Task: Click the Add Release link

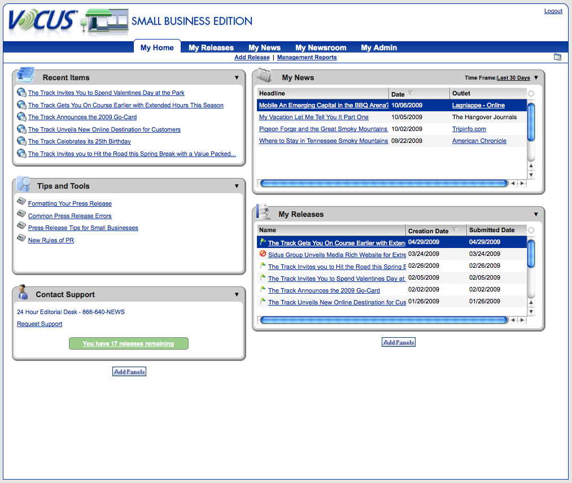Action: (x=252, y=57)
